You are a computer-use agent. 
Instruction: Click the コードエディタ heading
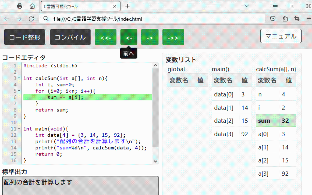24,58
